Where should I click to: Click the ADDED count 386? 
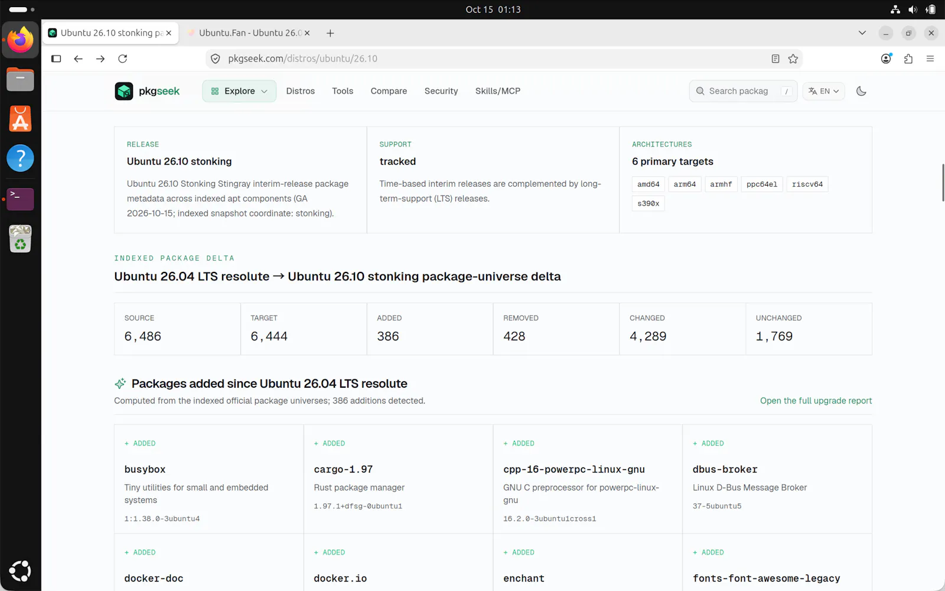(x=388, y=336)
